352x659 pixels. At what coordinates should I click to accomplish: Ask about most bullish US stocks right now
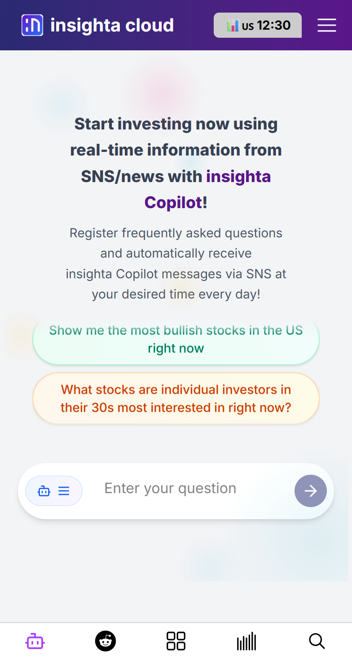coord(176,339)
